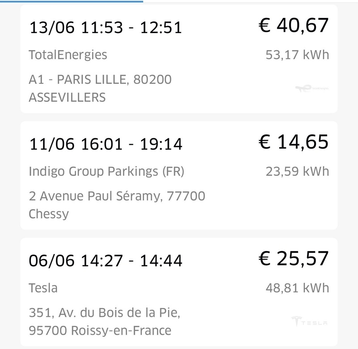Click the € 14,65 amount
Viewport: 358px width, 349px height.
pyautogui.click(x=294, y=142)
